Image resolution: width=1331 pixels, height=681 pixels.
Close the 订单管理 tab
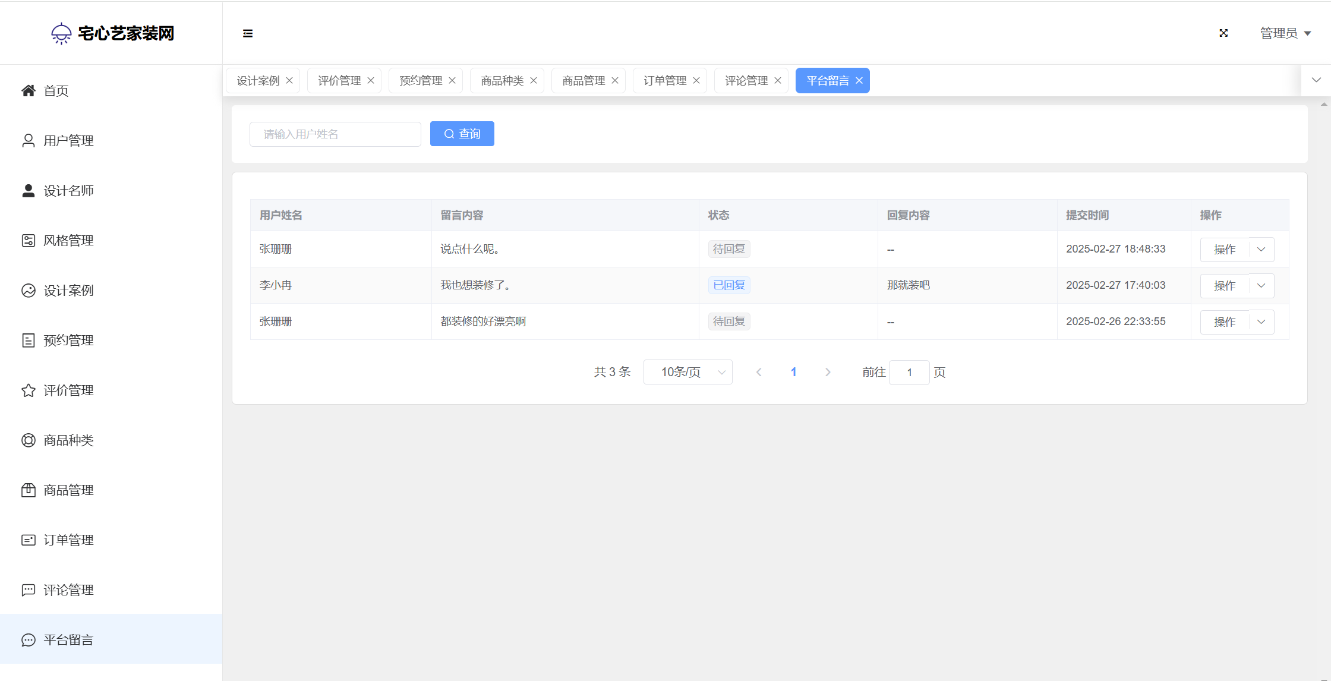tap(696, 81)
